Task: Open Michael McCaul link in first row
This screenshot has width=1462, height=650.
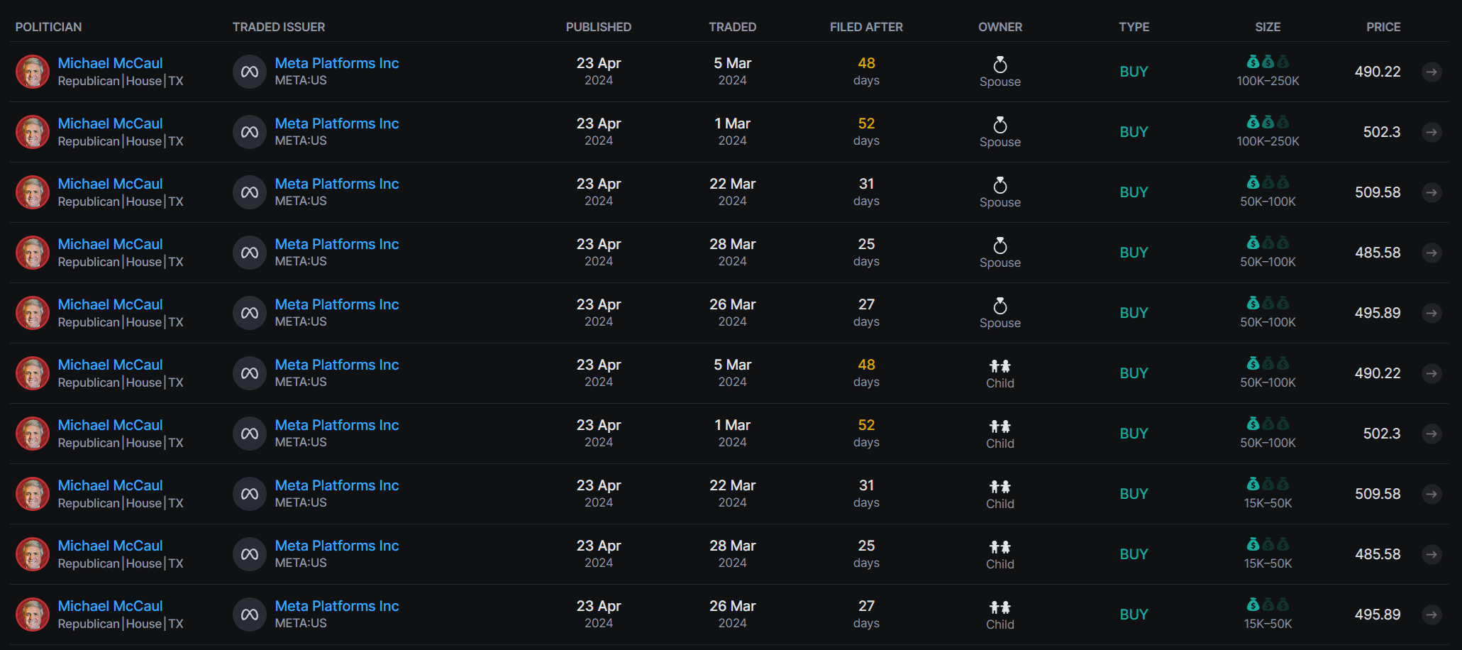Action: 110,63
